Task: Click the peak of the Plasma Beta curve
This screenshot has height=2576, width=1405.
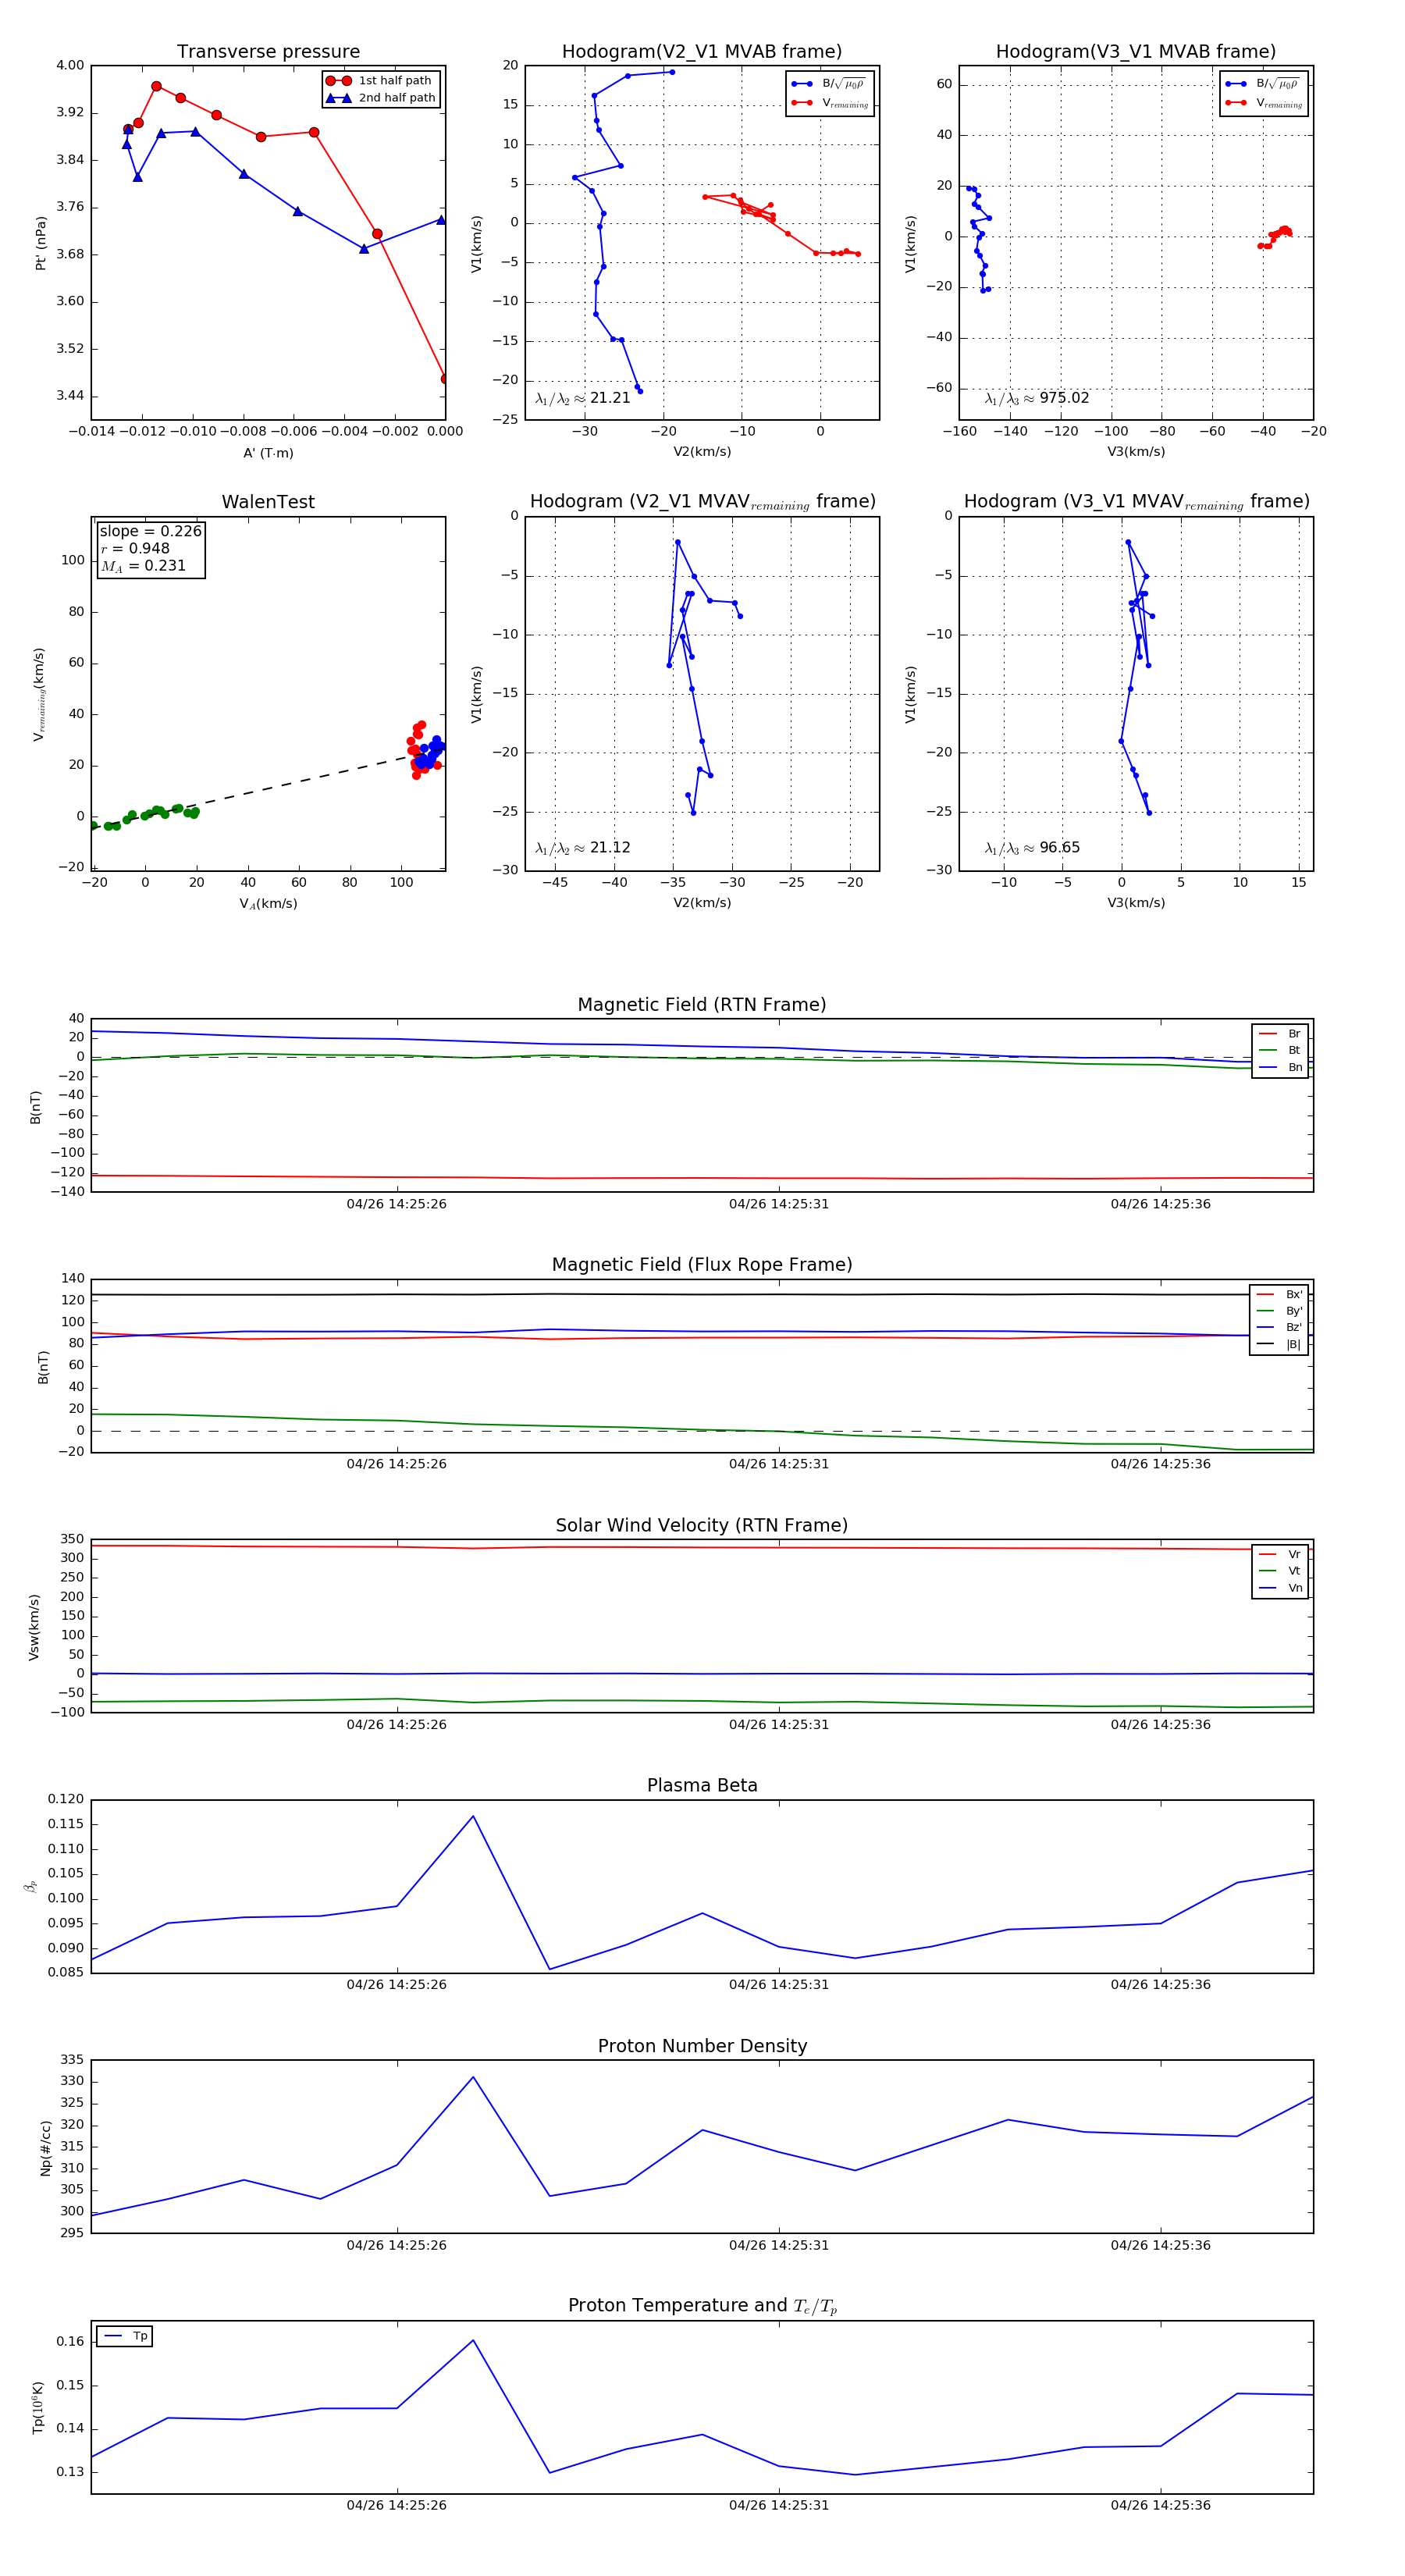Action: point(473,1816)
